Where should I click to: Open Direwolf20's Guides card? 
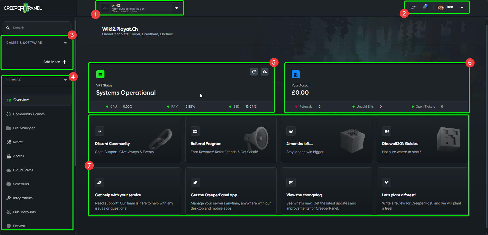pyautogui.click(x=422, y=140)
